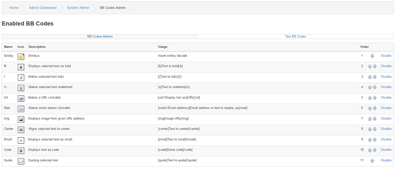Move Mail bbcode up in order
The width and height of the screenshot is (396, 170).
pyautogui.click(x=370, y=108)
